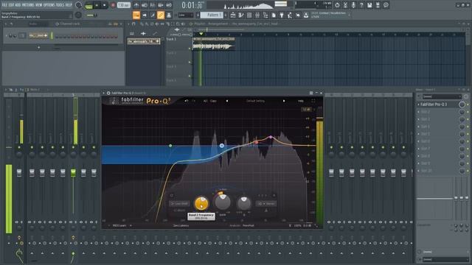Click the transport play button
Image resolution: width=472 pixels, height=265 pixels.
[97, 5]
